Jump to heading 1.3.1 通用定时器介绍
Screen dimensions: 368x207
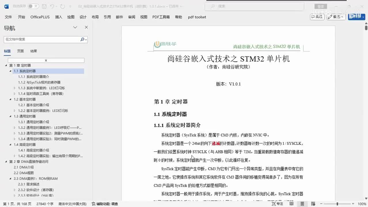[x=34, y=122]
